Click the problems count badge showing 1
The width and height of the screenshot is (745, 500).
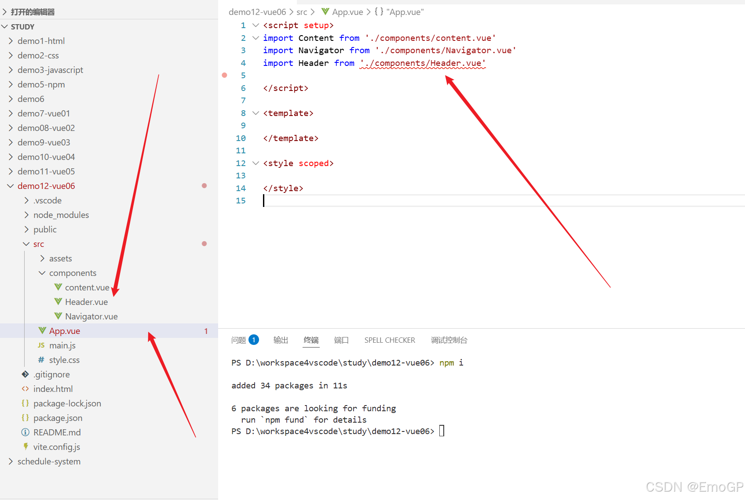click(x=254, y=340)
